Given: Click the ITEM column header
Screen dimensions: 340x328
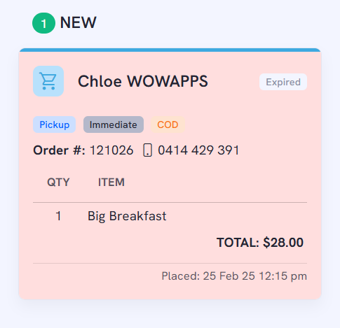Looking at the screenshot, I should tap(111, 182).
